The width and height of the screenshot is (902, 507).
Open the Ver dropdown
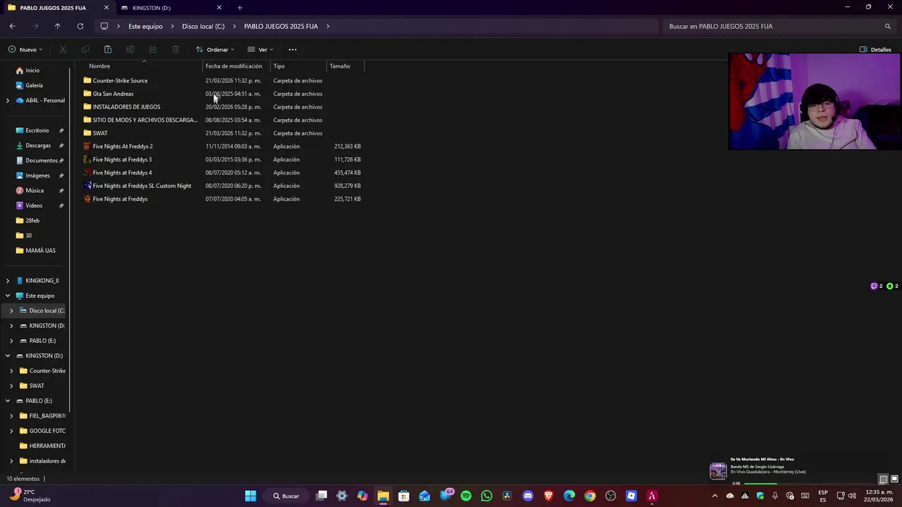(x=260, y=49)
